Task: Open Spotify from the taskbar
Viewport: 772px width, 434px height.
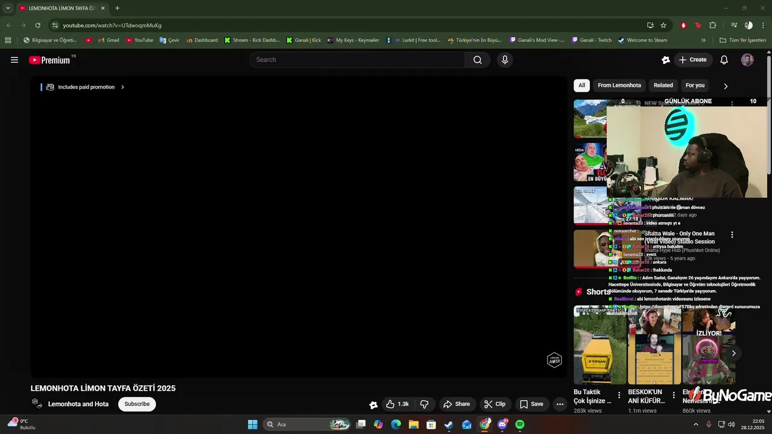Action: [x=520, y=424]
